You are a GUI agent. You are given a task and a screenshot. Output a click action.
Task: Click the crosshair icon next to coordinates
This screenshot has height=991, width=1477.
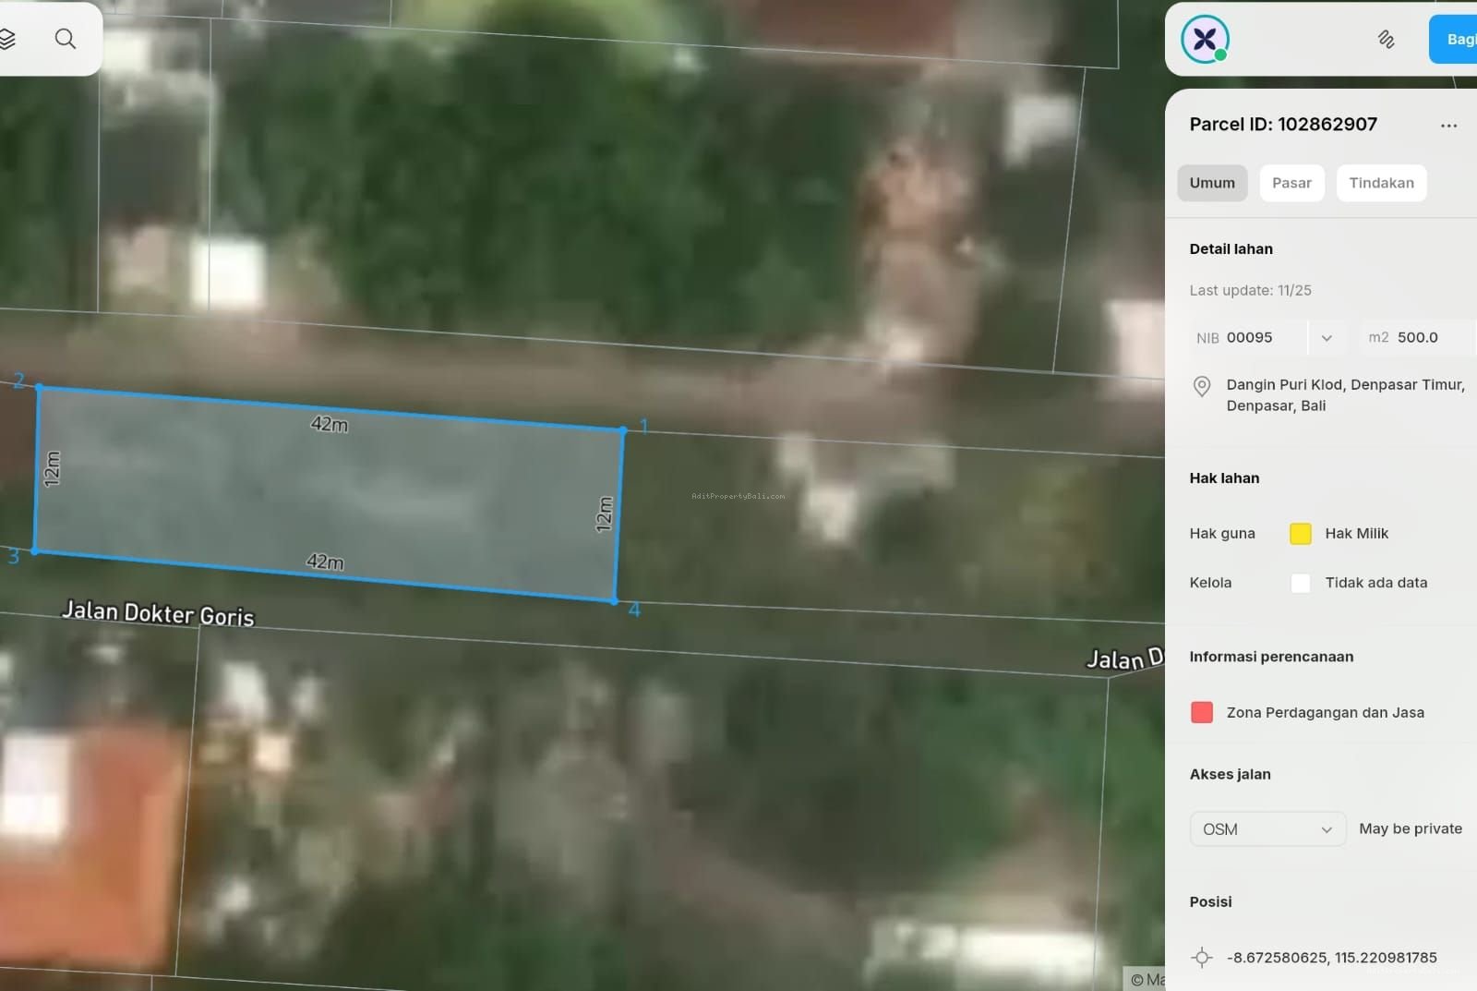pos(1202,958)
